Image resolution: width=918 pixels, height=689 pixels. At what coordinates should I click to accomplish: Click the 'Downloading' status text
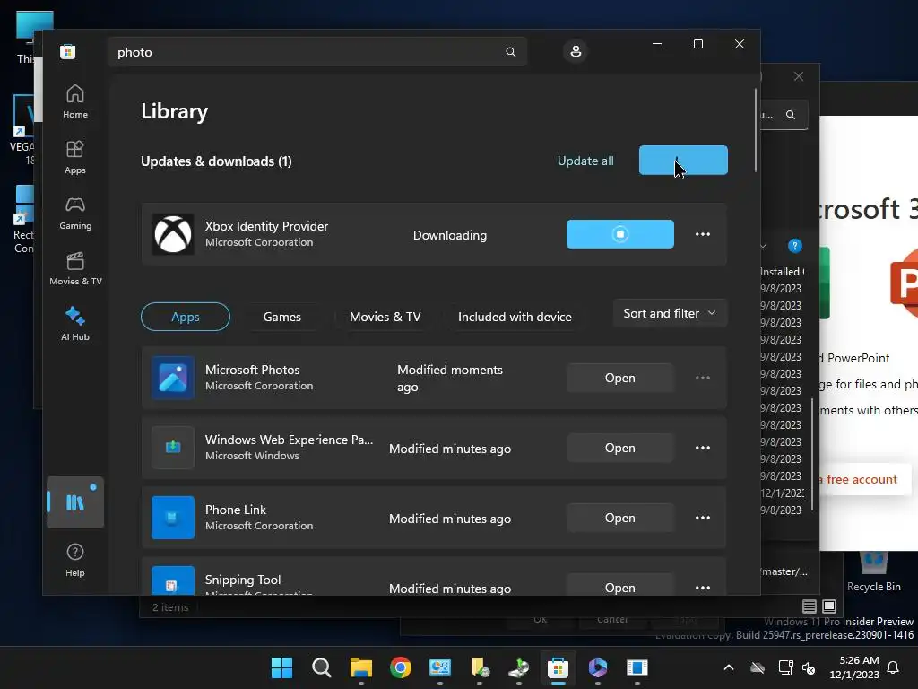(x=450, y=235)
